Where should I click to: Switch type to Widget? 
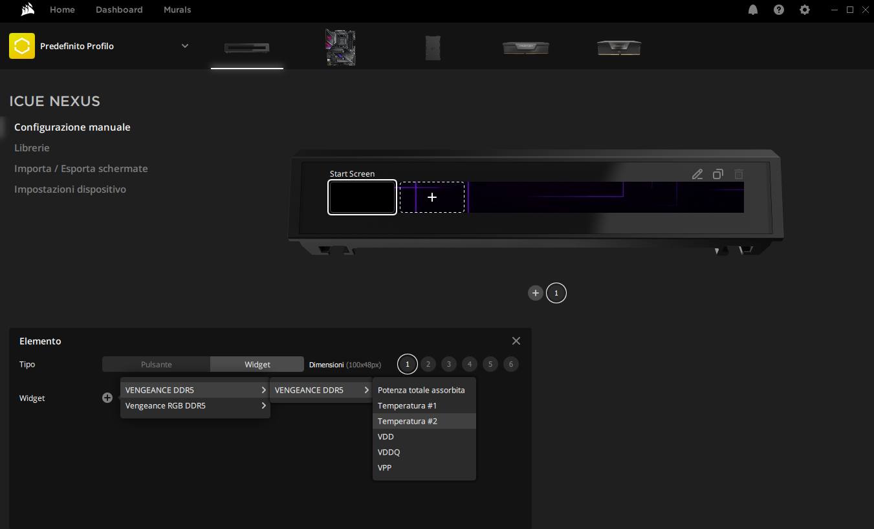tap(257, 364)
